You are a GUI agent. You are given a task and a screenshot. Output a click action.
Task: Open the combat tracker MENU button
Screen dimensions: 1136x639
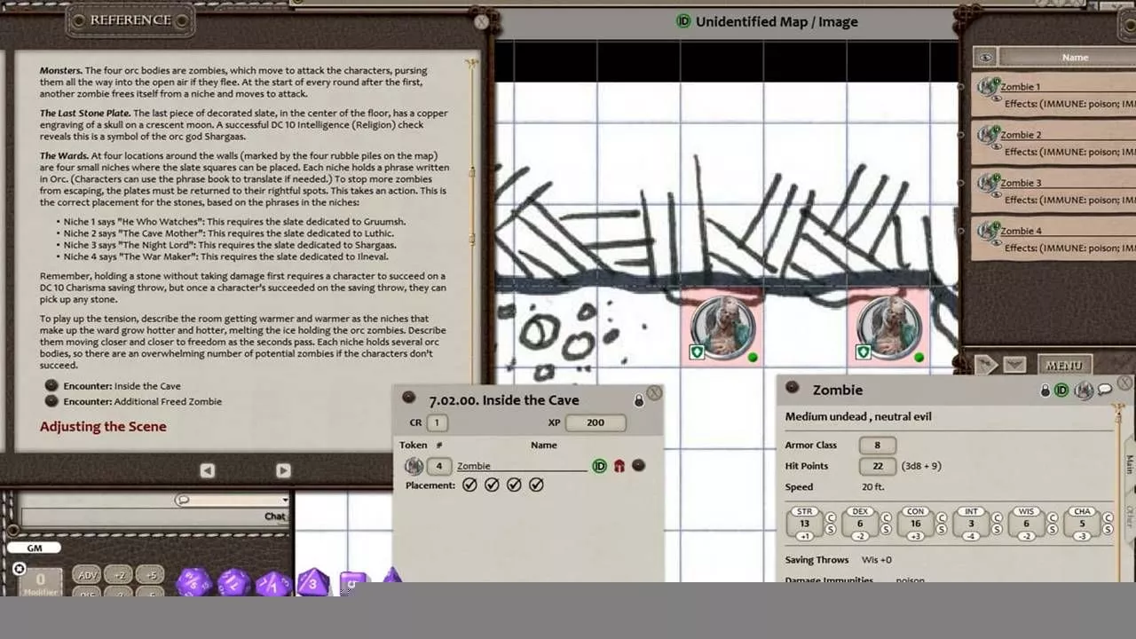tap(1063, 365)
